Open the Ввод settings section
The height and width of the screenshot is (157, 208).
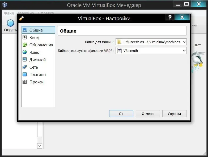click(38, 37)
